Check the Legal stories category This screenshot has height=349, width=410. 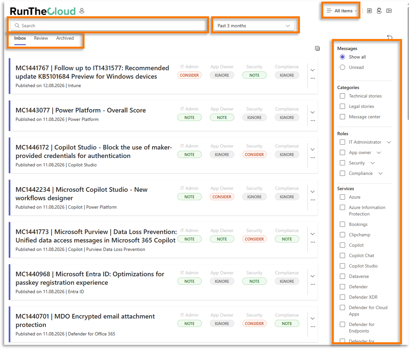click(x=342, y=107)
